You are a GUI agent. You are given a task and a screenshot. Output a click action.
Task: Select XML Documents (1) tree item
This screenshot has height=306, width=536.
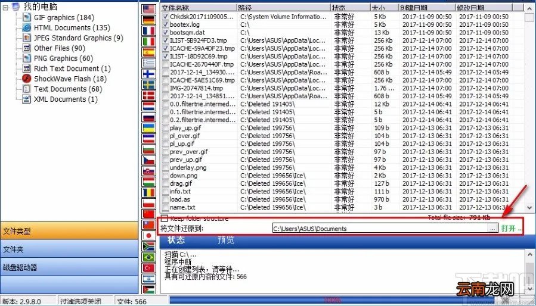[x=66, y=99]
